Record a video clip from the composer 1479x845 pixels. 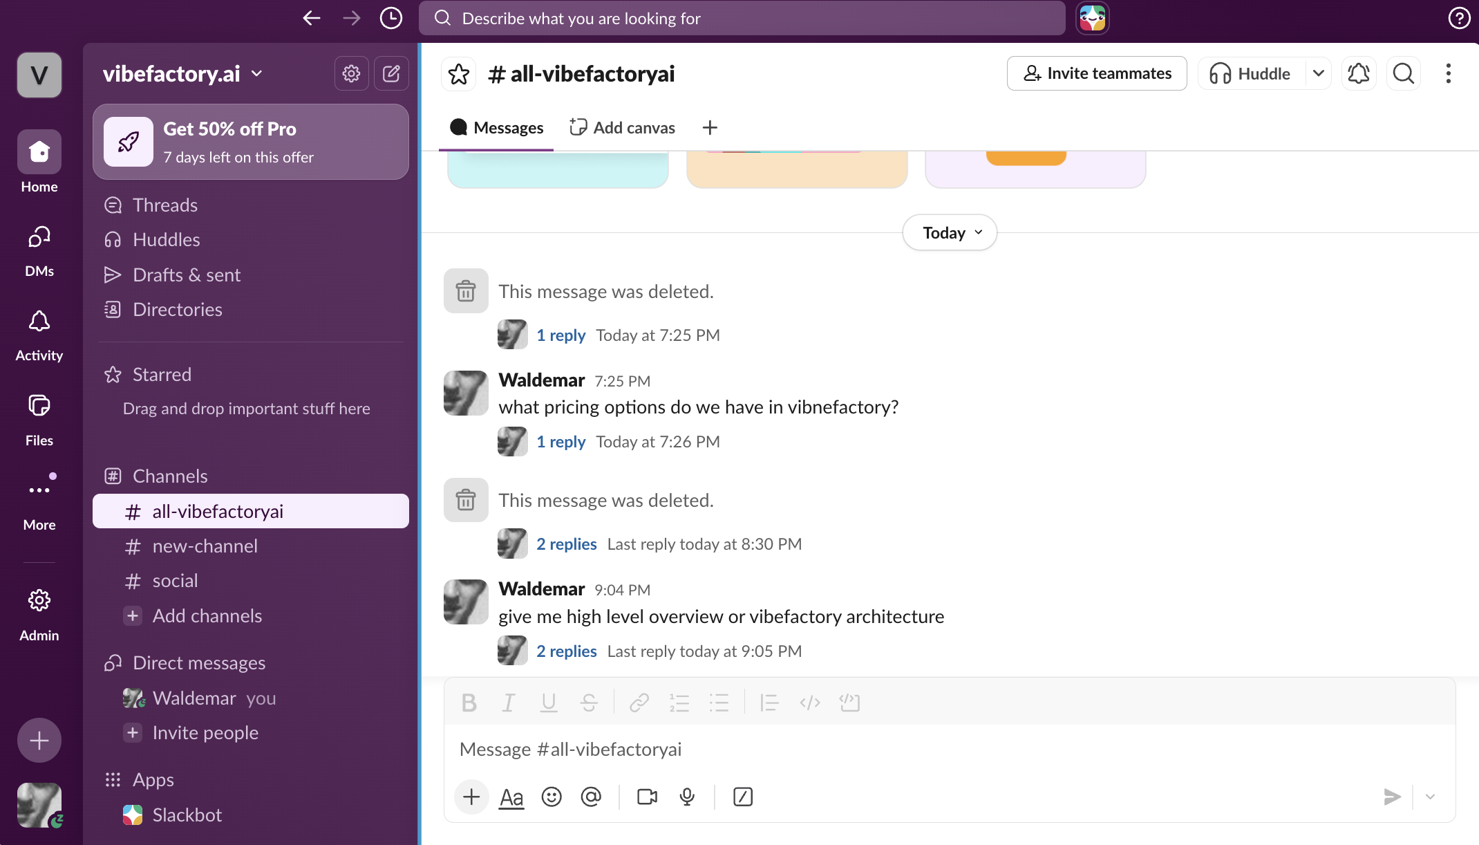pos(647,797)
